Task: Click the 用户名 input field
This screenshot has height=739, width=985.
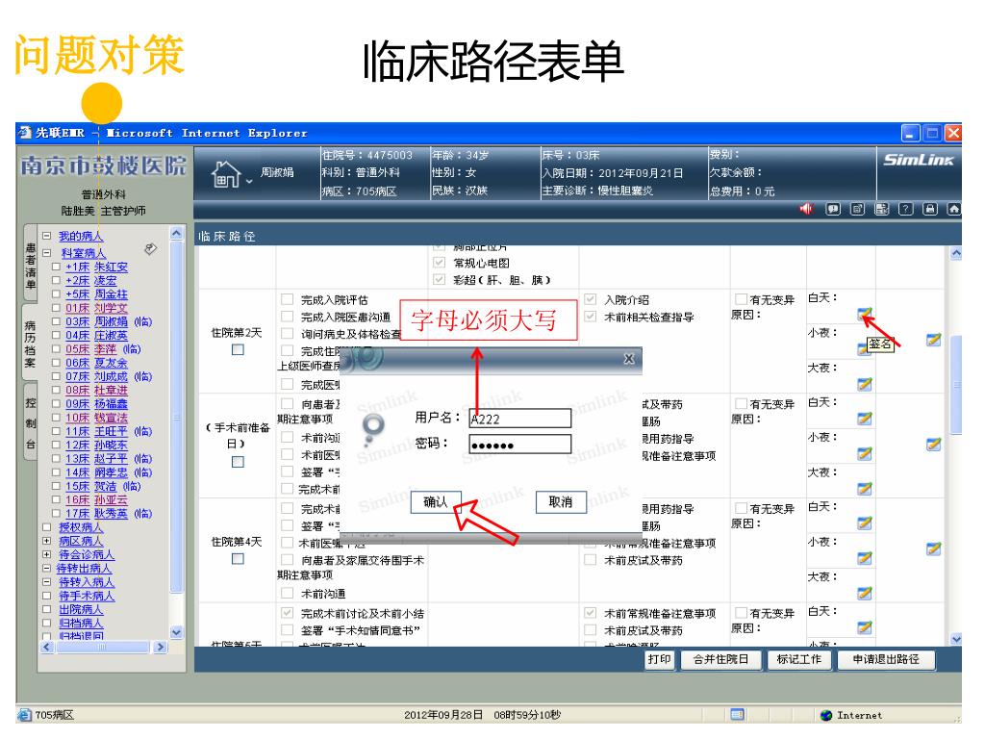Action: tap(520, 419)
